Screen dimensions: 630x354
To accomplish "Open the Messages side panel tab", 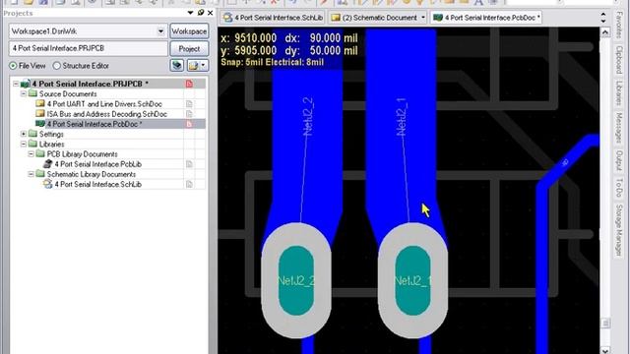I will click(x=618, y=128).
